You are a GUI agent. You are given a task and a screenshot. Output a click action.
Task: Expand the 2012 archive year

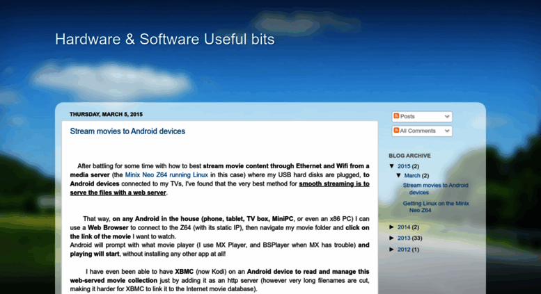392,250
